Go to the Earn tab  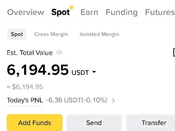pos(89,12)
